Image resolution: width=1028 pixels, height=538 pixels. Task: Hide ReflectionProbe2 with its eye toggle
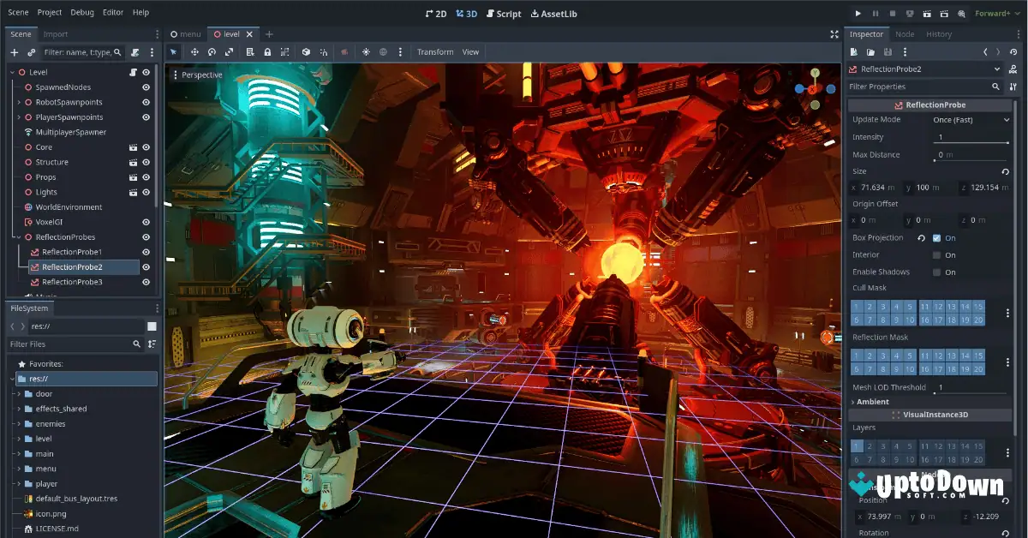pos(146,266)
